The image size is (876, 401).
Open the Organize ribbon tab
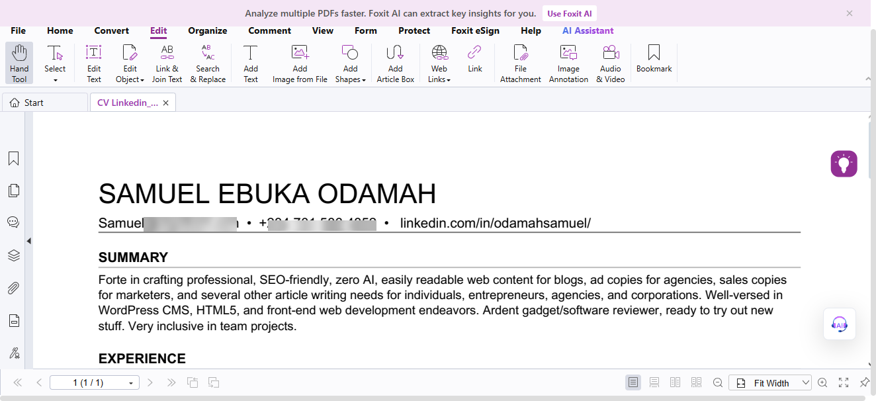(207, 30)
